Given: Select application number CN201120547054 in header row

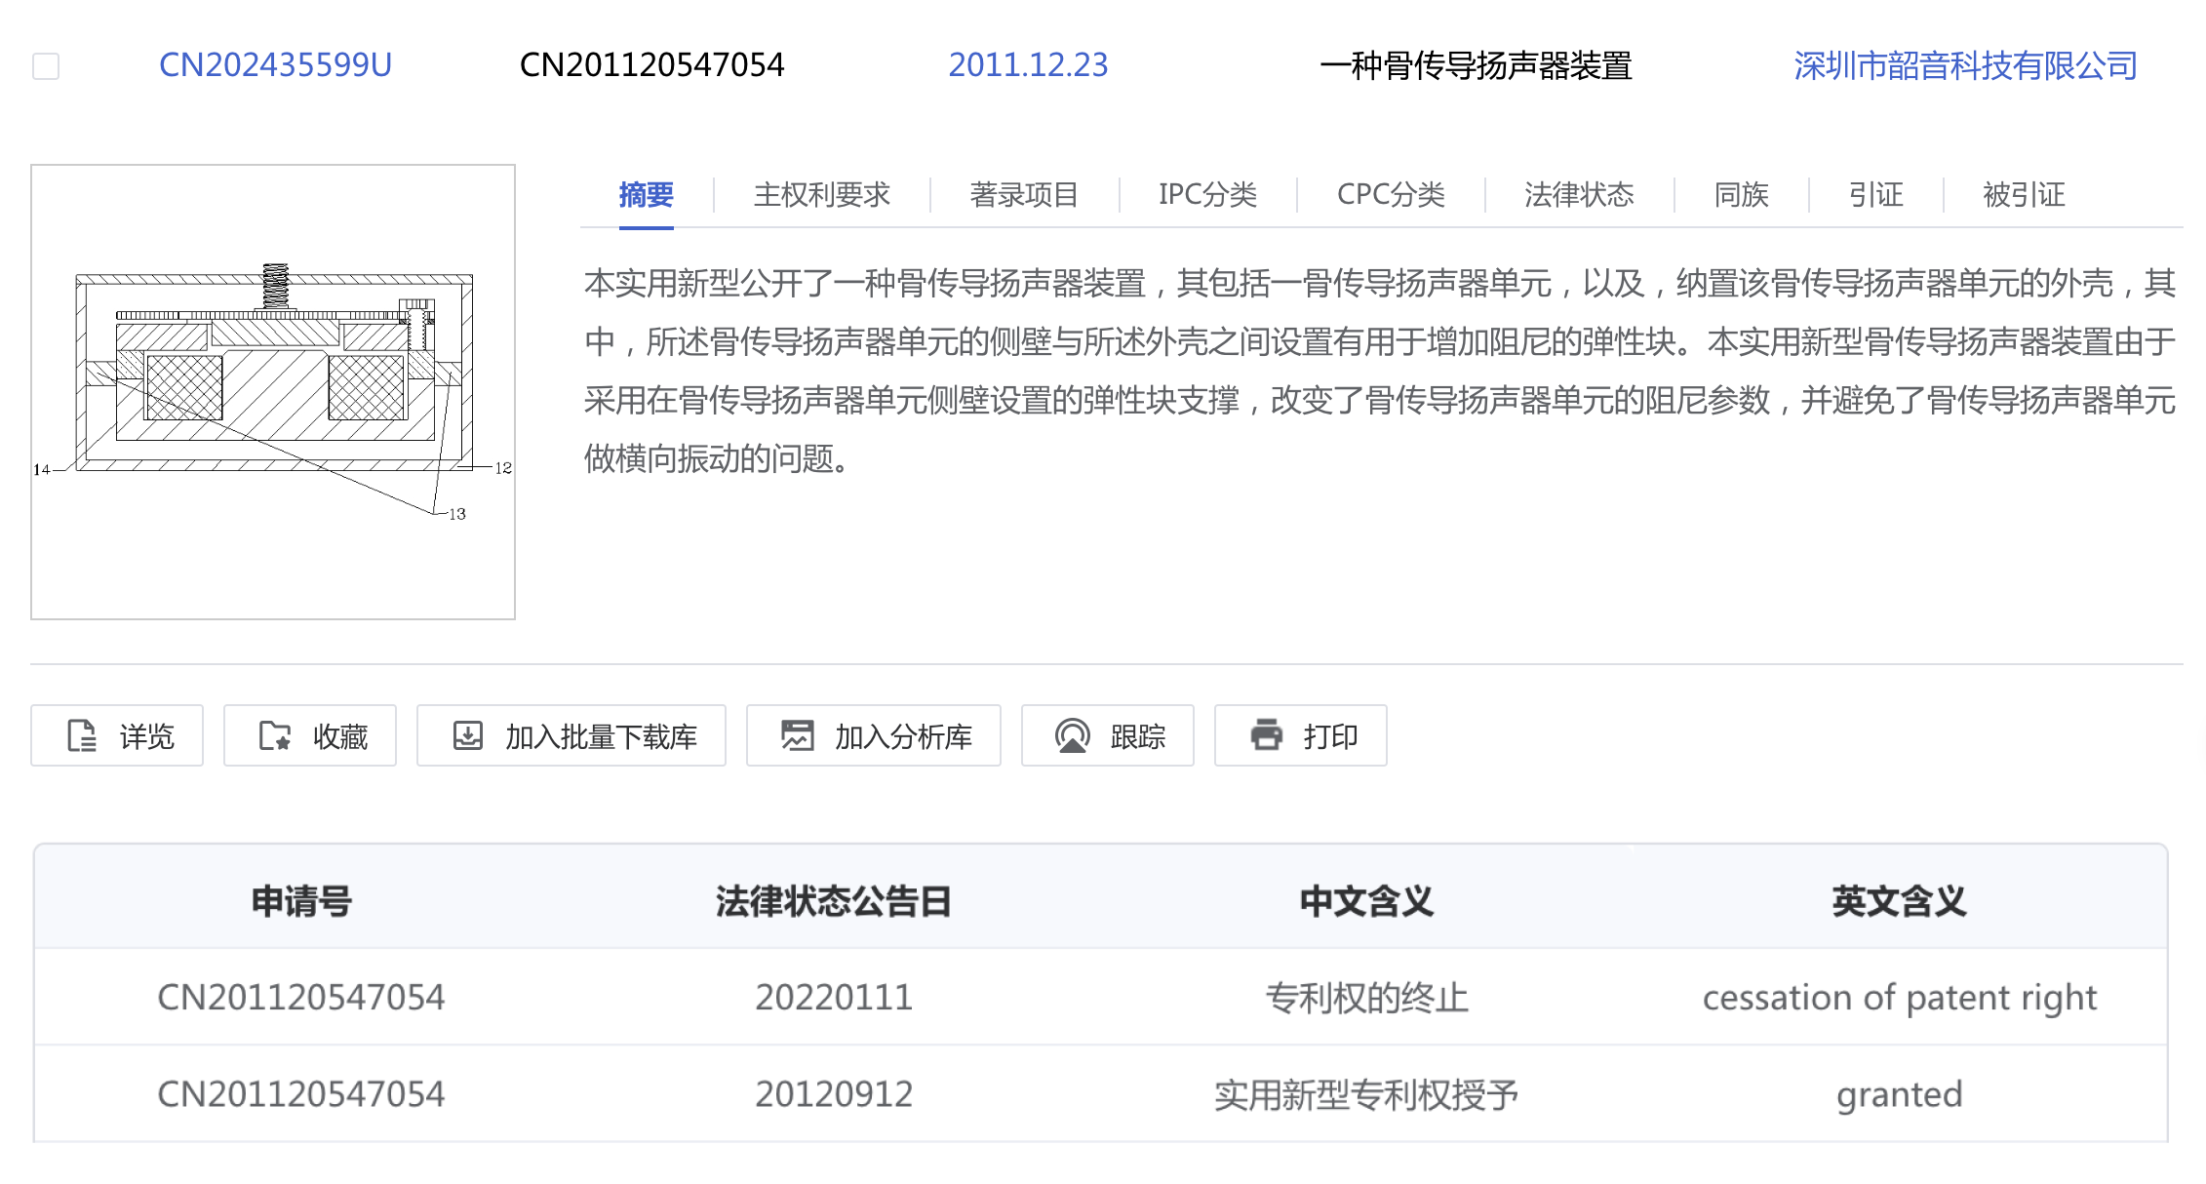Looking at the screenshot, I should [651, 65].
